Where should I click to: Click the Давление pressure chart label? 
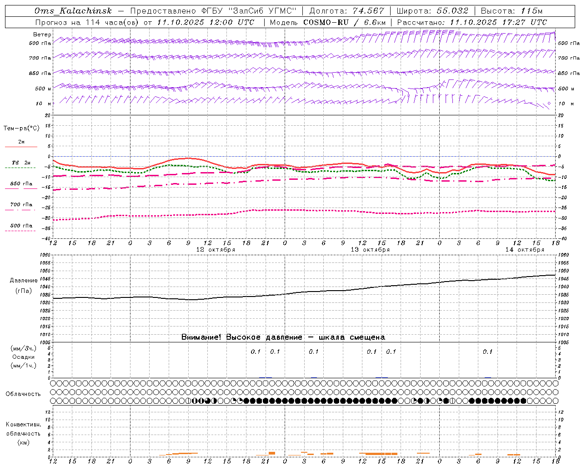pos(24,281)
